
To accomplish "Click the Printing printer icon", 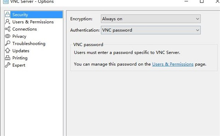I will (x=8, y=58).
